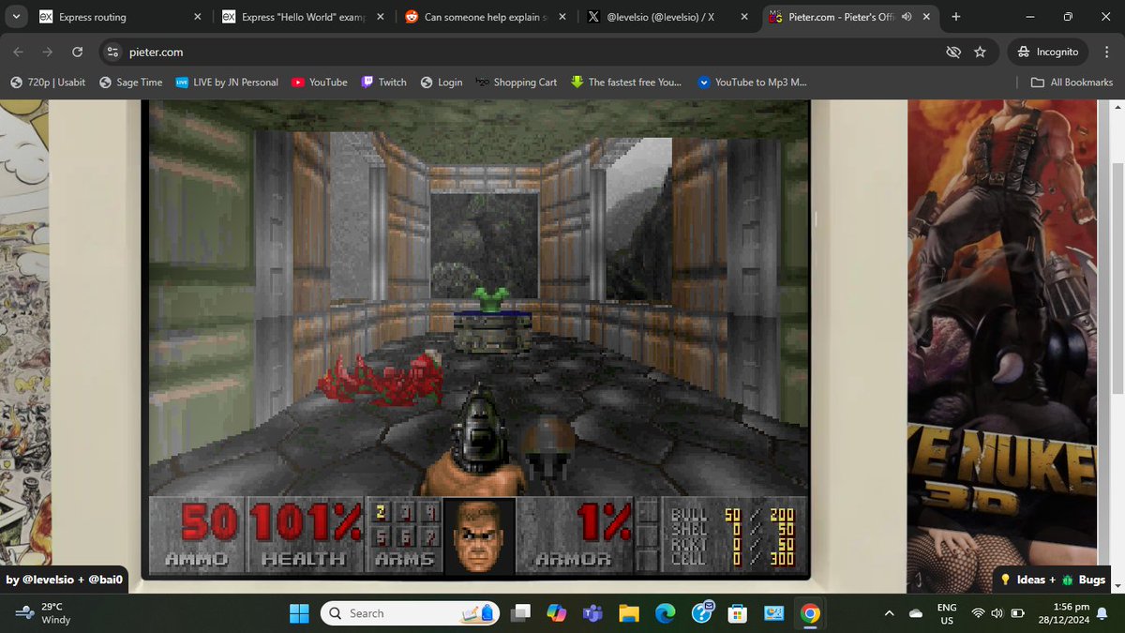Switch to the Express routing tab
This screenshot has width=1125, height=633.
(x=122, y=17)
